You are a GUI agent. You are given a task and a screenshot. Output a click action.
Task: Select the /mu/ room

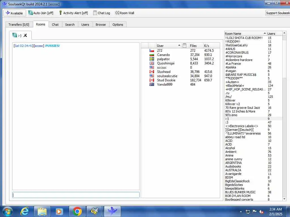point(253,97)
